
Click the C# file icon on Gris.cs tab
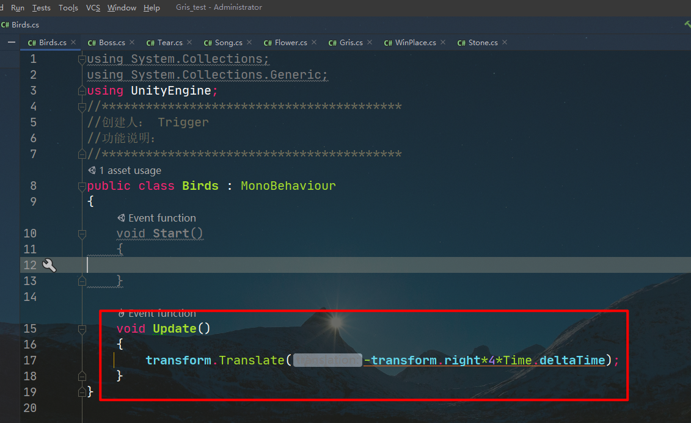pos(332,43)
